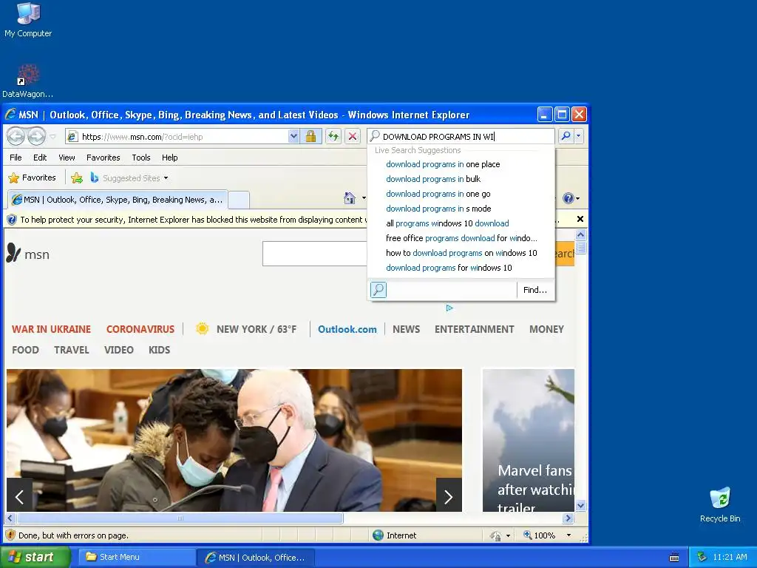Open the TRAVEL section
This screenshot has height=568, width=757.
tap(72, 350)
